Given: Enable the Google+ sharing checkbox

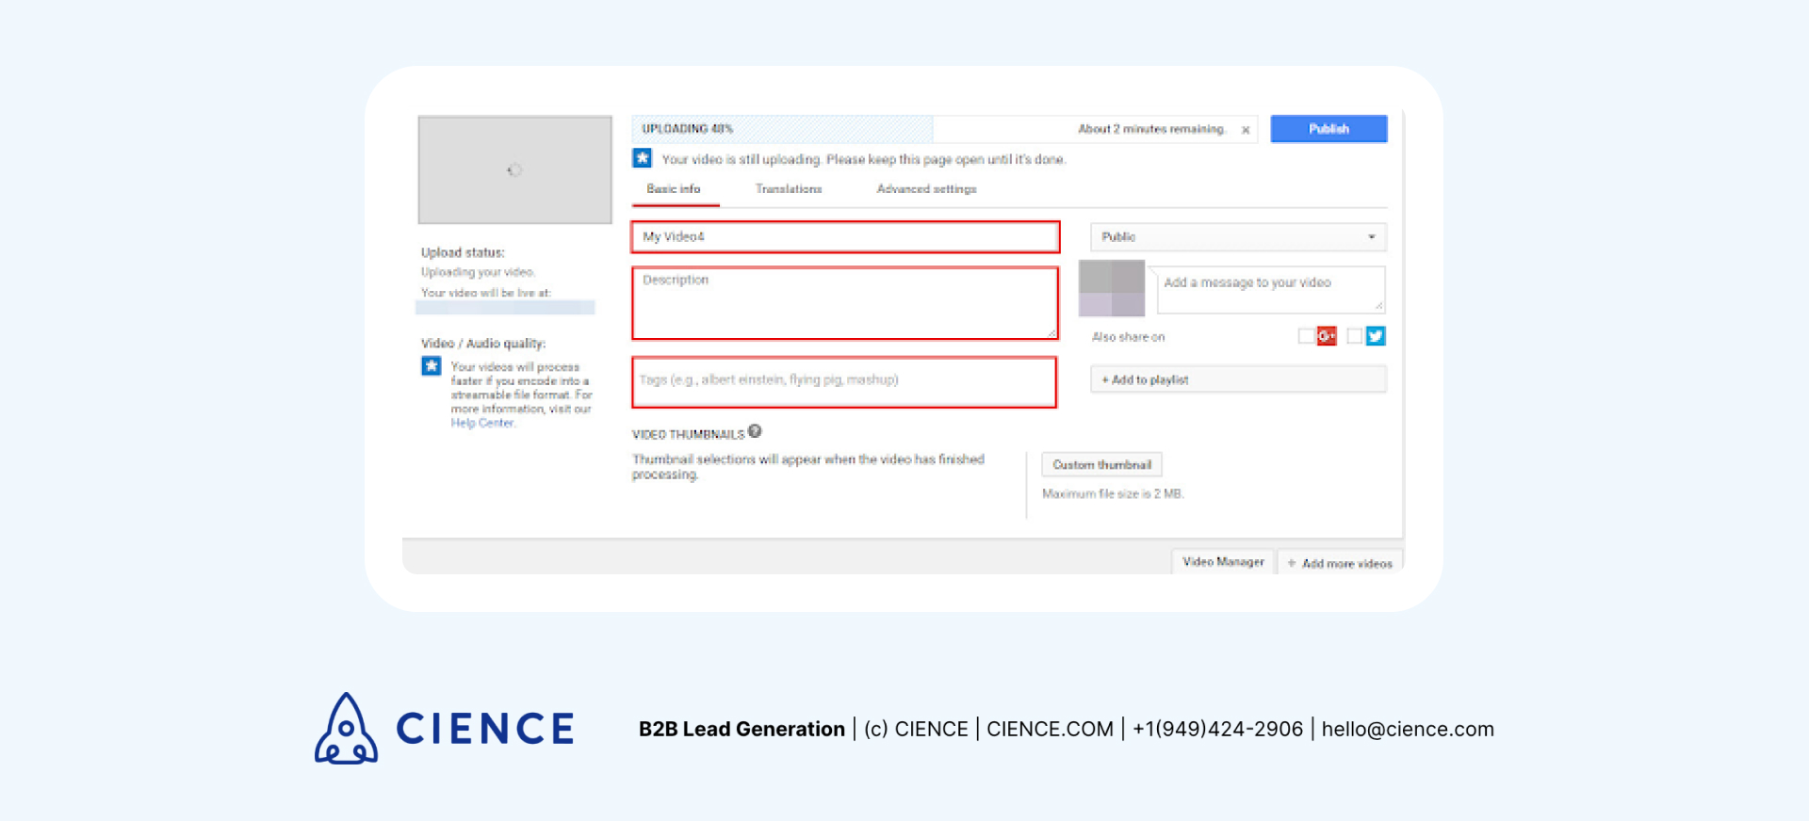Looking at the screenshot, I should tap(1306, 336).
